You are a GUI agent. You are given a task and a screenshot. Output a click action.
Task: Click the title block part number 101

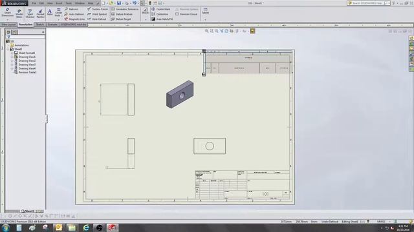265,194
